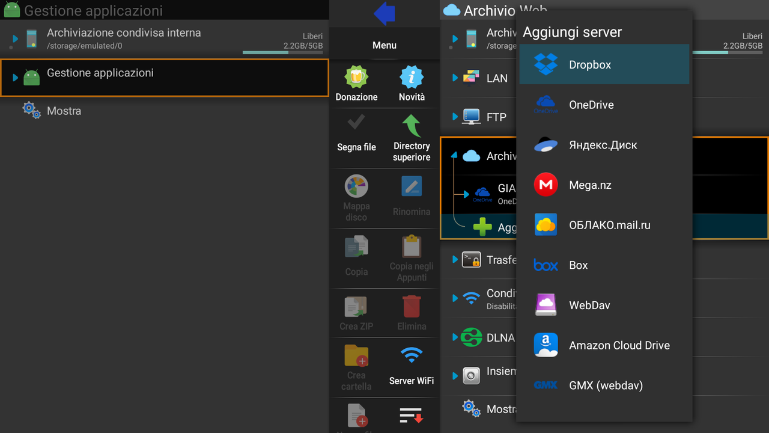The image size is (769, 433).
Task: Go to Directory superiore
Action: (412, 138)
